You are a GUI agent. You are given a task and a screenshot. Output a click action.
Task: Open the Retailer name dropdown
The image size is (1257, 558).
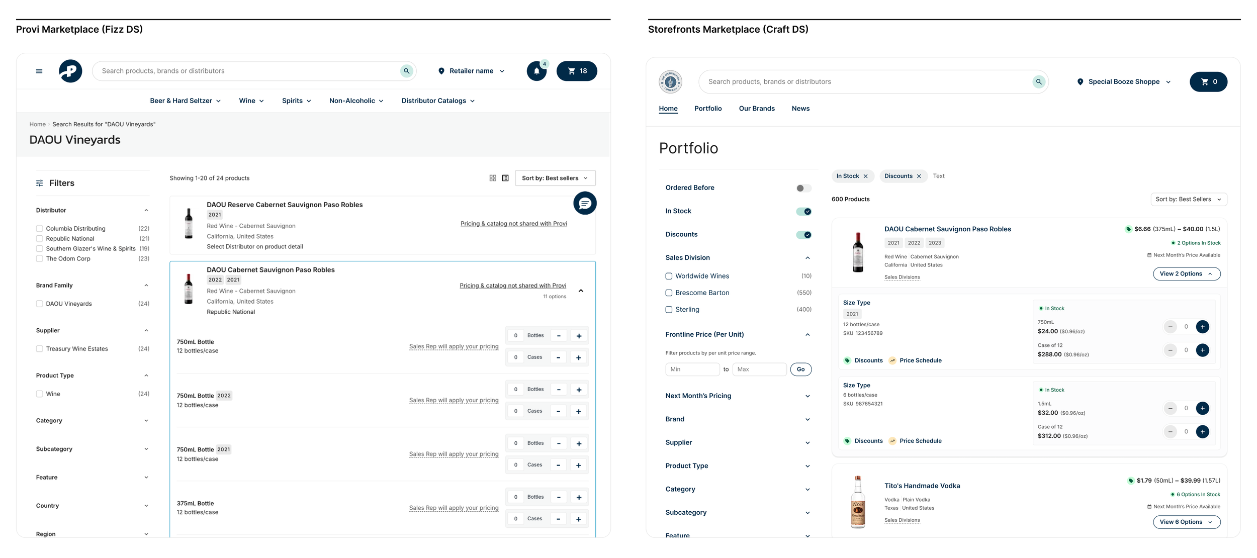(x=471, y=71)
